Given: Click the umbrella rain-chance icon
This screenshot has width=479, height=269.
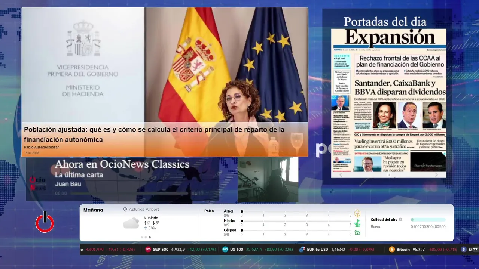Looking at the screenshot, I should tap(146, 228).
